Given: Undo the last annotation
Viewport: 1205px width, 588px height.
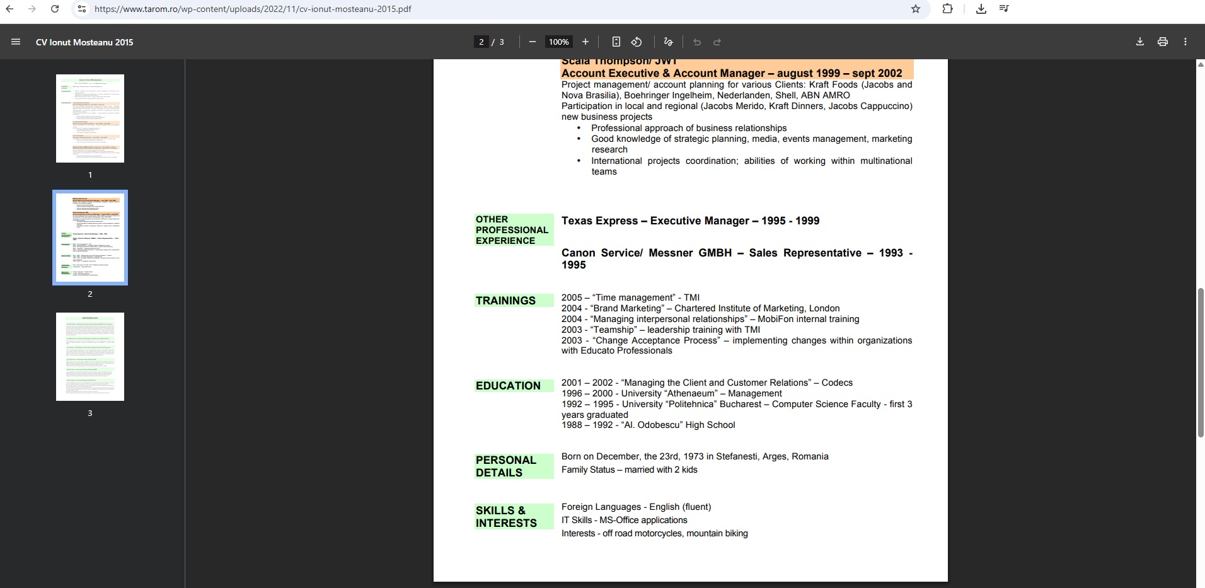Looking at the screenshot, I should tap(696, 42).
